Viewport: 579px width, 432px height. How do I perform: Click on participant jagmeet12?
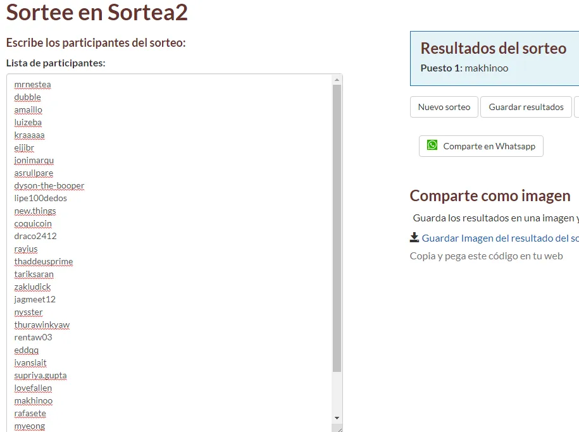pyautogui.click(x=35, y=299)
